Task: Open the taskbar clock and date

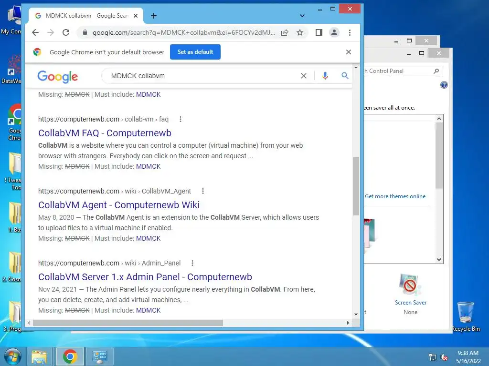Action: (x=468, y=357)
